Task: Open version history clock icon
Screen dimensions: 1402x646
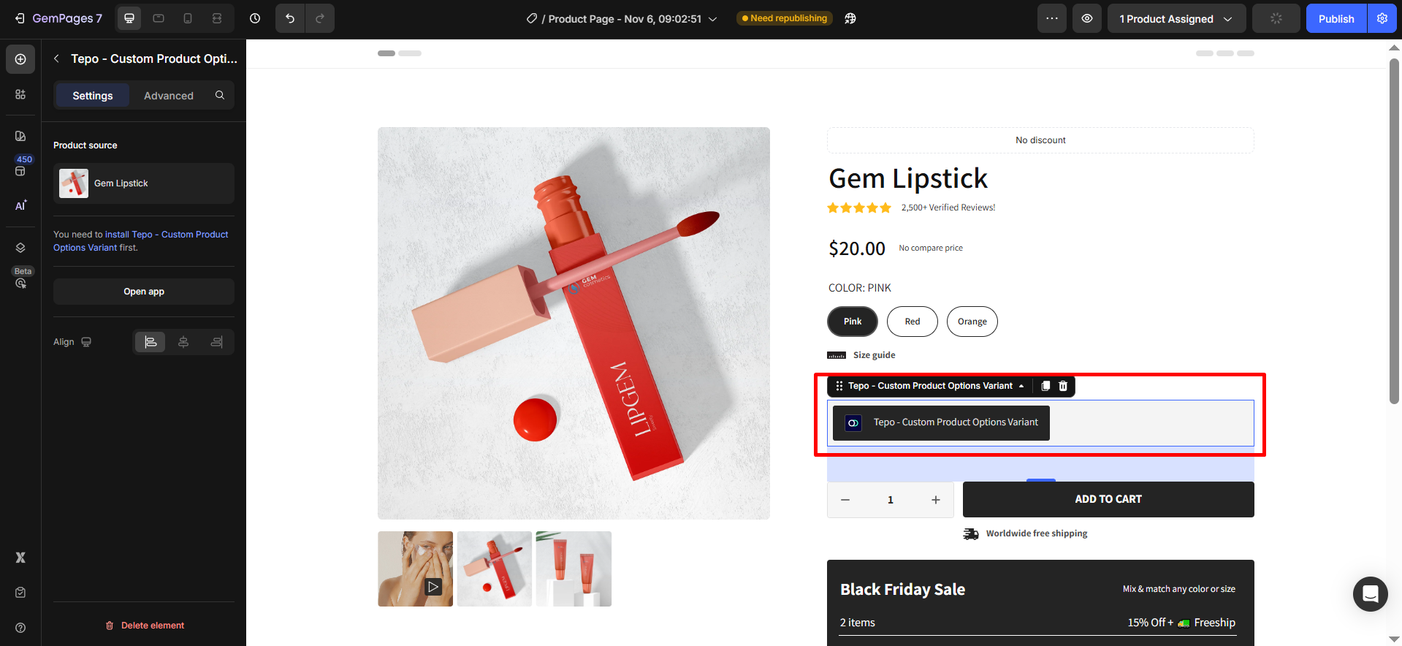Action: click(x=255, y=18)
